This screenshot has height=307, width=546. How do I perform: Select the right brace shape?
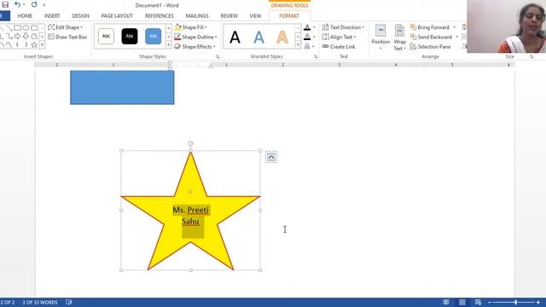(26, 45)
